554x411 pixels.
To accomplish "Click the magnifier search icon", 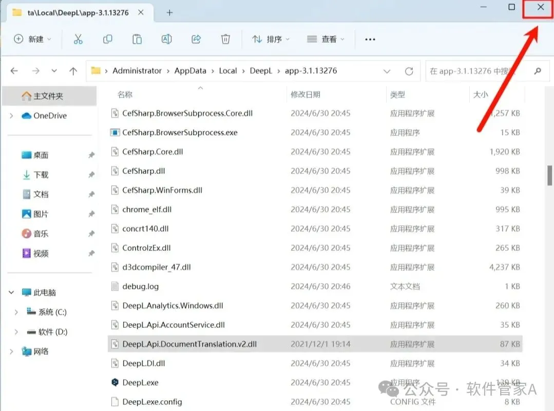I will [538, 71].
